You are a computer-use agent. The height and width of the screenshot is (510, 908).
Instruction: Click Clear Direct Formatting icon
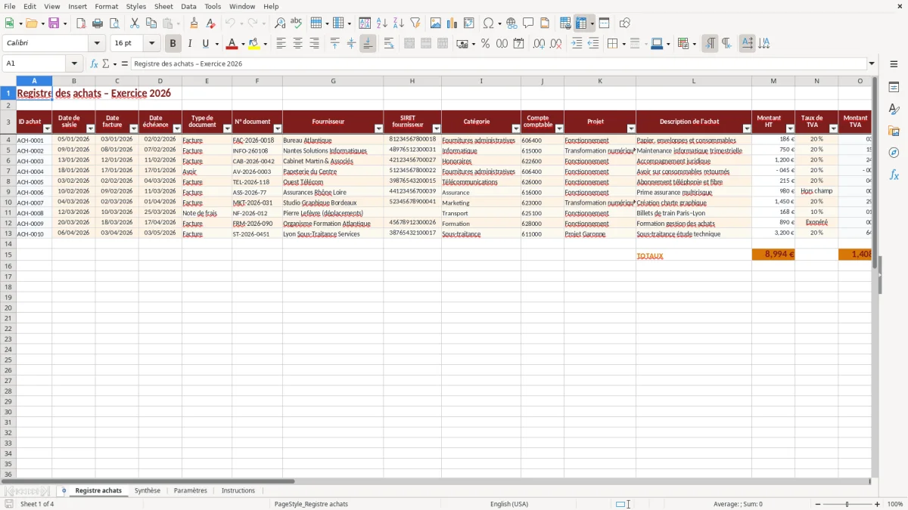click(x=210, y=23)
